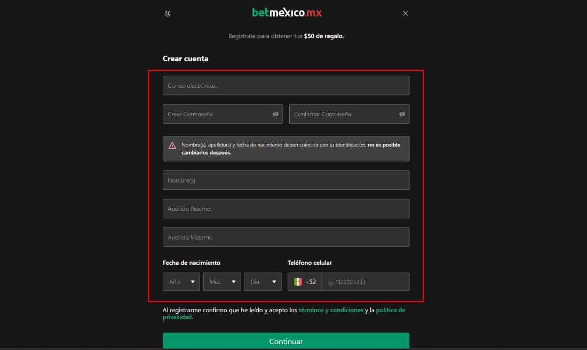This screenshot has width=587, height=350.
Task: Open the Año dropdown
Action: pos(181,282)
